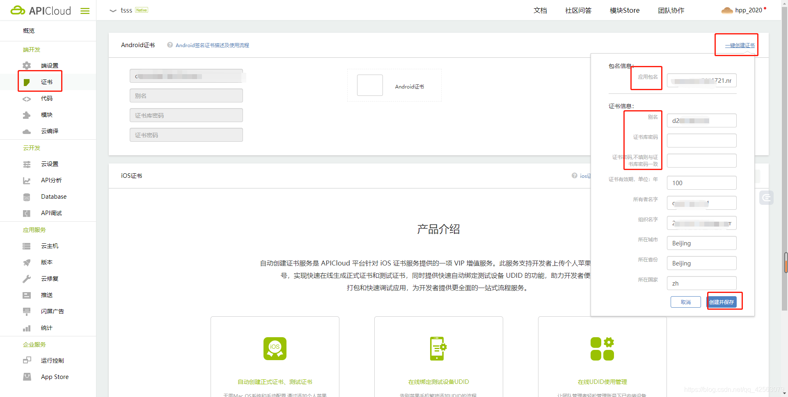Open the 云设置 sliders icon
788x397 pixels.
[x=27, y=164]
